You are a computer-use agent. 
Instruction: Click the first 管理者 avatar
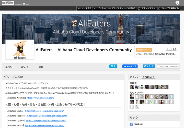coord(132,87)
